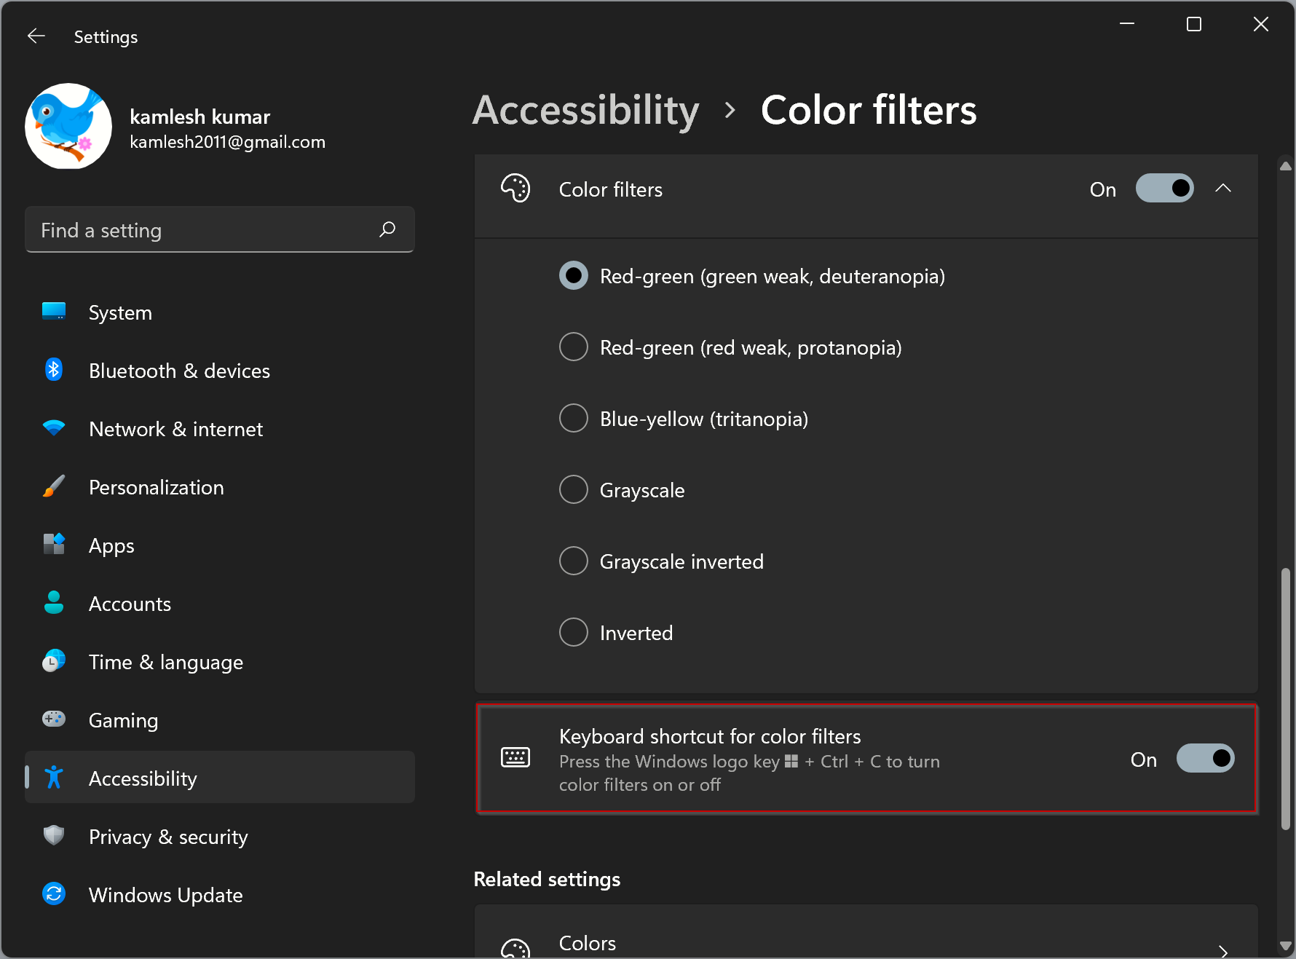Click the Find a setting search box

220,230
